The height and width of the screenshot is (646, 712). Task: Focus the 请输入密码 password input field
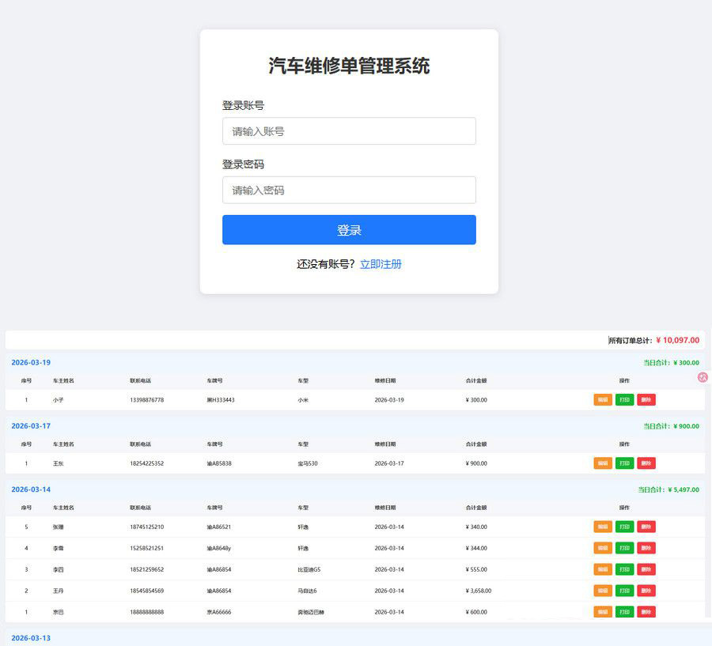click(x=349, y=191)
